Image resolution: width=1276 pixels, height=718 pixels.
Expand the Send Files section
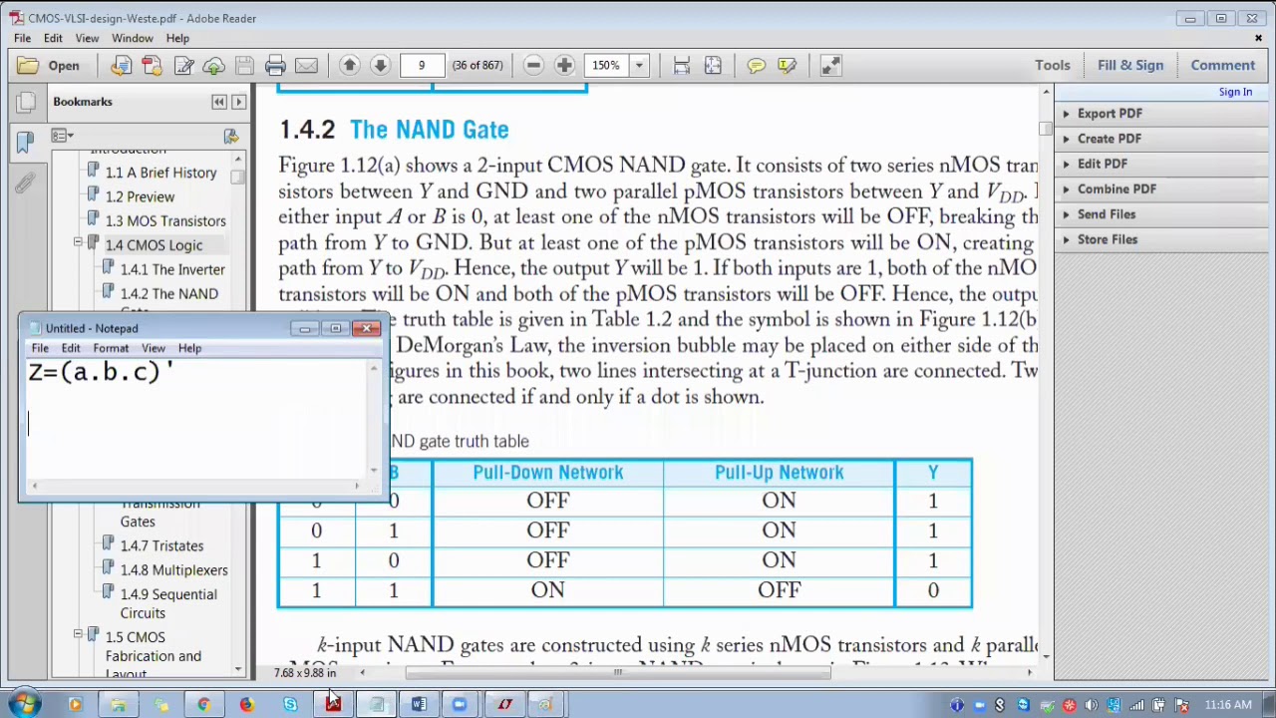tap(1106, 214)
